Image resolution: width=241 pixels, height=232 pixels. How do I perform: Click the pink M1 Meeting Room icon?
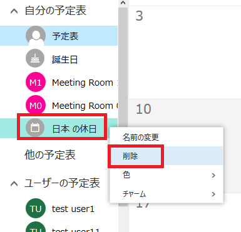click(x=36, y=82)
